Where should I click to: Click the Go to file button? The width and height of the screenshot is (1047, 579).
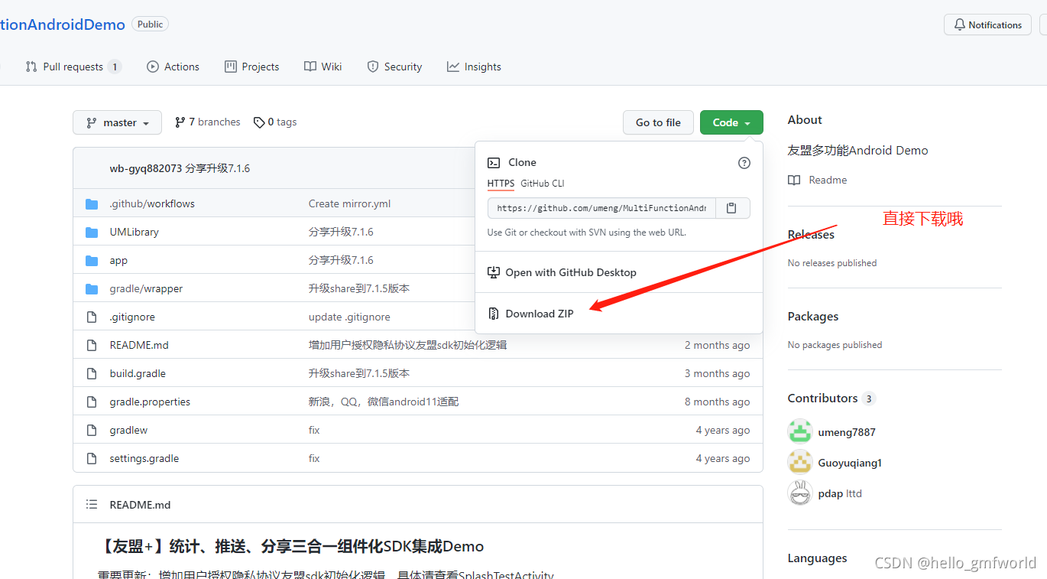[x=658, y=122]
